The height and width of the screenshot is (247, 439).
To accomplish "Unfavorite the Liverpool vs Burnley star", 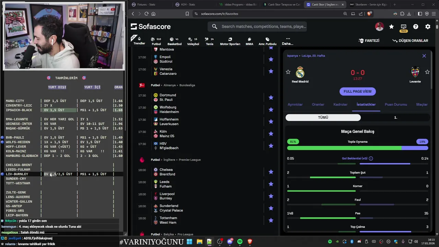I will tap(271, 196).
